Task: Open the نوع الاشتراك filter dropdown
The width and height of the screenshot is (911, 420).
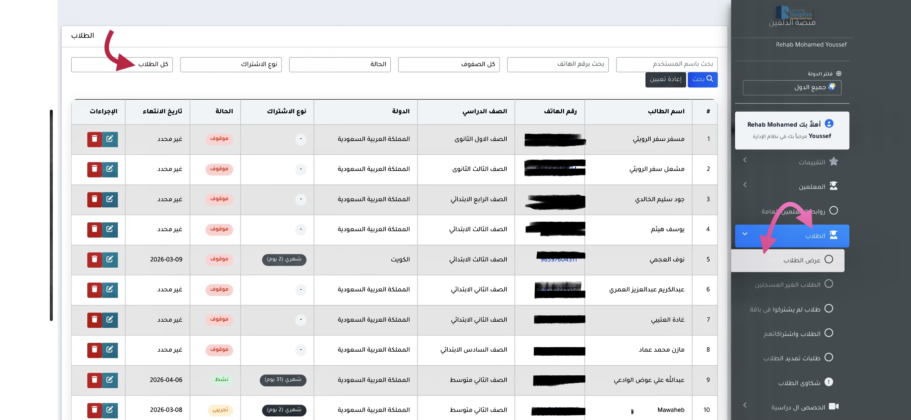Action: 231,64
